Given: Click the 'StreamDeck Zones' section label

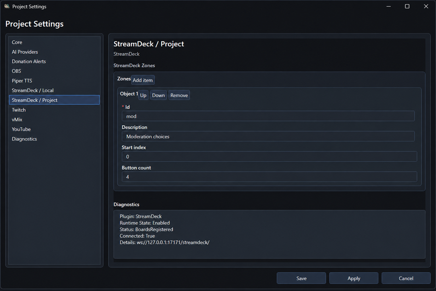Looking at the screenshot, I should pyautogui.click(x=134, y=66).
